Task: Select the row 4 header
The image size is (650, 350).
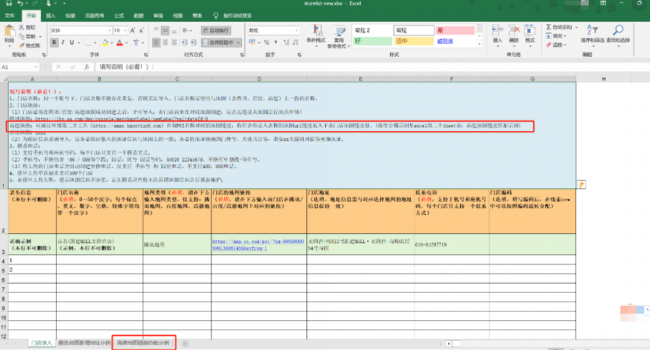Action: click(x=4, y=260)
